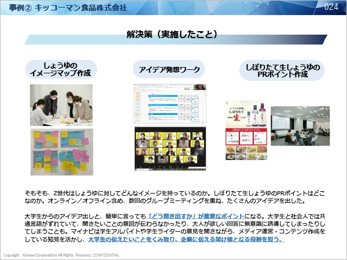This screenshot has width=347, height=260.
Task: Click paragraph starting 大学生からのアイデア出しと
Action: 175,228
